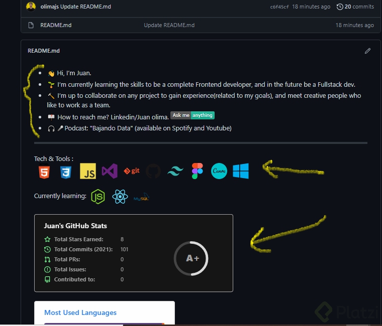Viewport: 382px width, 326px height.
Task: Click the HTML5 logo icon
Action: click(x=44, y=171)
